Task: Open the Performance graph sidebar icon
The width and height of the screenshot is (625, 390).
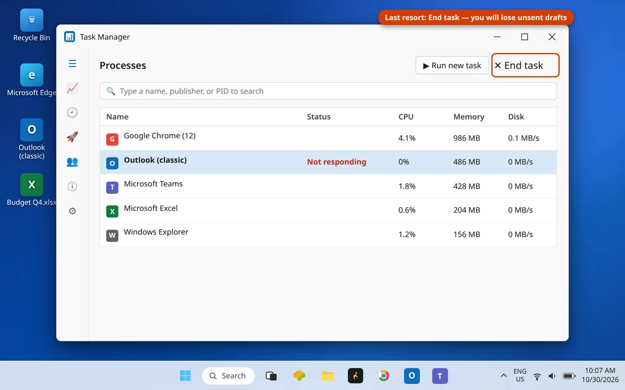Action: pyautogui.click(x=72, y=88)
